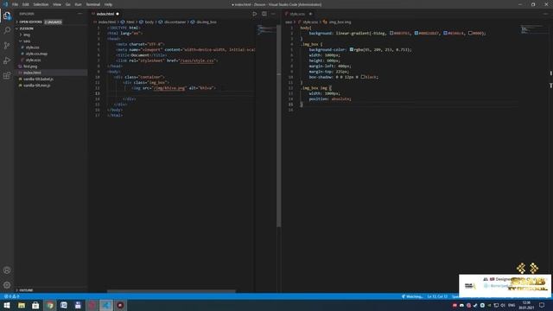This screenshot has width=553, height=311.
Task: Click the index.html editor minimap
Action: 267,30
